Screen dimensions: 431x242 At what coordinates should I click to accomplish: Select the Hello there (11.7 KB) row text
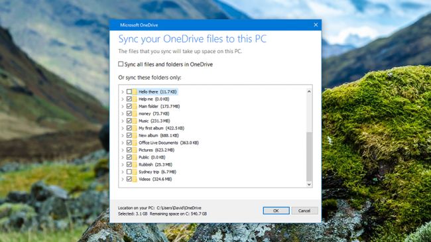158,91
